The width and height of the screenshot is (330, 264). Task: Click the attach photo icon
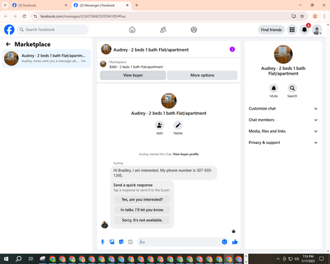(112, 242)
